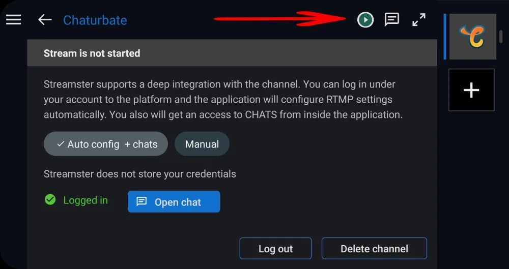Screen dimensions: 509x269
Task: Add a new channel with plus tile
Action: [x=471, y=90]
